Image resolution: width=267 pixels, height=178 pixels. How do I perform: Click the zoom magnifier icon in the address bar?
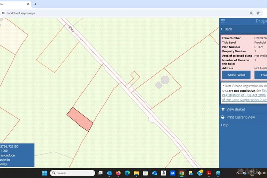pyautogui.click(x=251, y=13)
